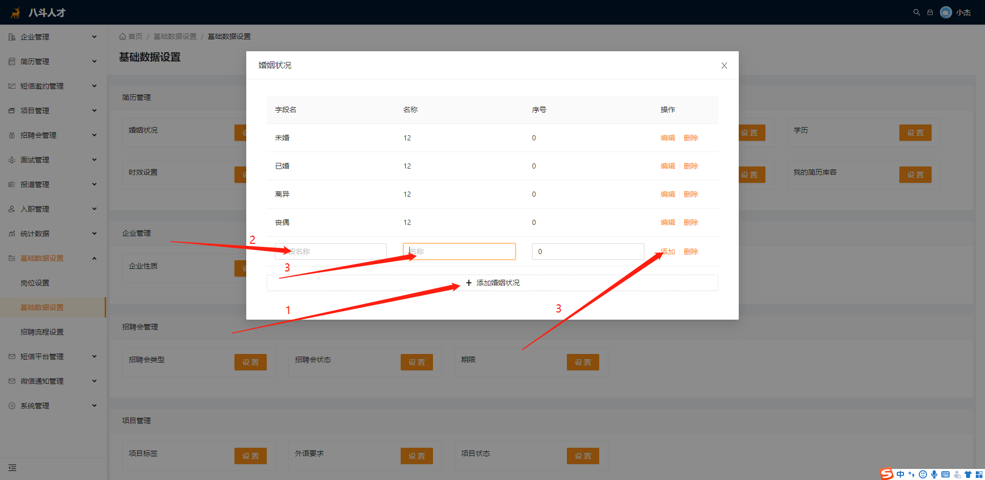The image size is (985, 480).
Task: Click the 面试管理 sidebar icon
Action: coord(12,160)
